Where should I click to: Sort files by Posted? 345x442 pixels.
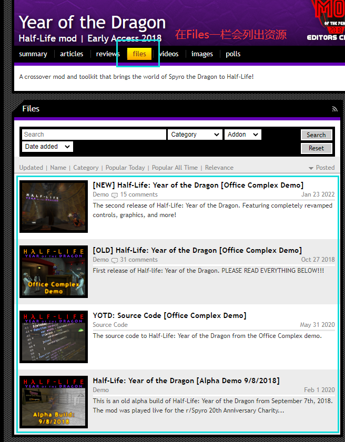coord(325,168)
